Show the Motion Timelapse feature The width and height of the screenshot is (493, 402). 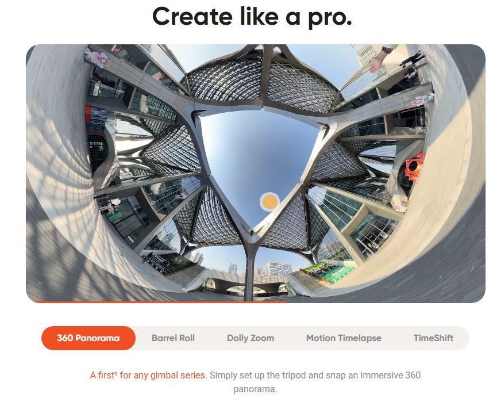pyautogui.click(x=344, y=338)
